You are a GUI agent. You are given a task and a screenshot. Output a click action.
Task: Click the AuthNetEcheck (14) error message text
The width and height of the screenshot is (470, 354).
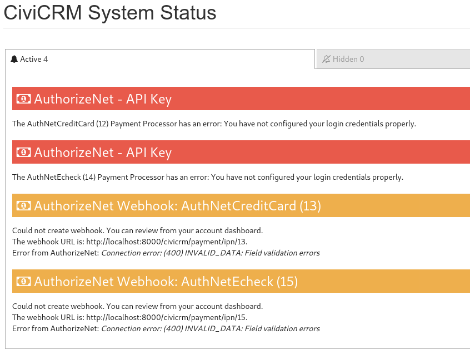click(x=208, y=177)
